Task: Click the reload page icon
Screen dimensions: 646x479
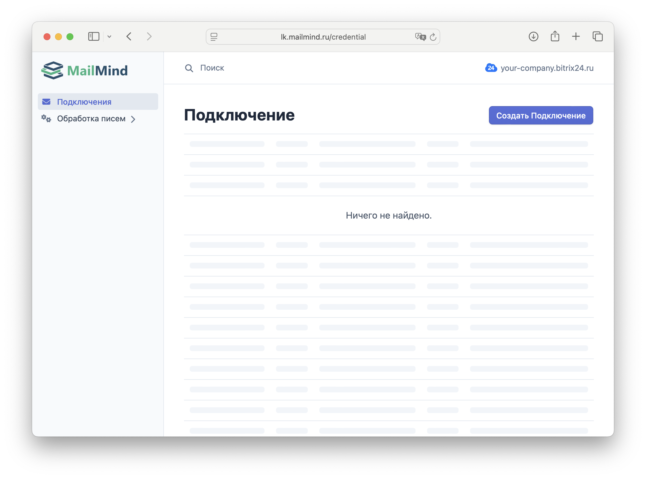Action: coord(433,37)
